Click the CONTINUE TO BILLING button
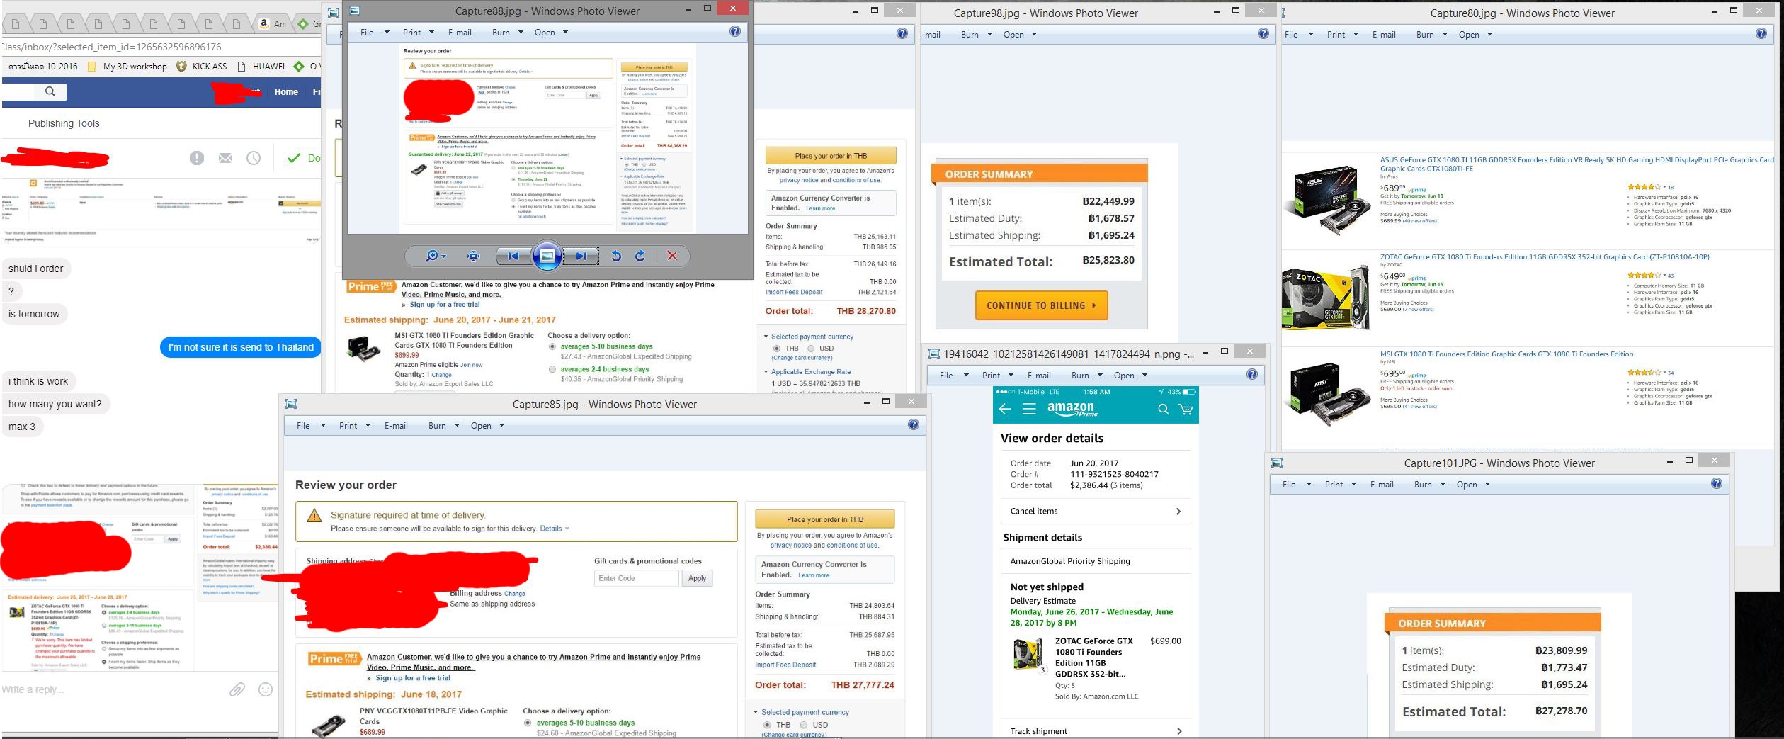 coord(1041,305)
